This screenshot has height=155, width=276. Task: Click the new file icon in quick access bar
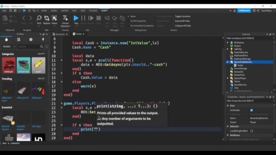[x=10, y=11]
